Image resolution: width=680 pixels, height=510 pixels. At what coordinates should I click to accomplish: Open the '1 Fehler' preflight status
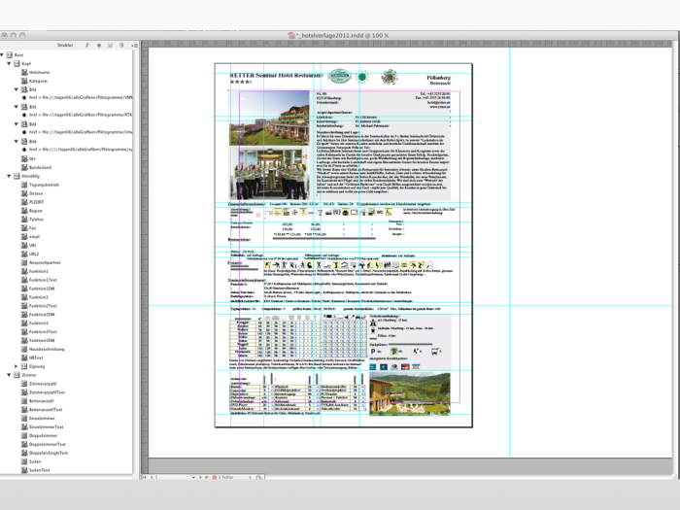[225, 477]
